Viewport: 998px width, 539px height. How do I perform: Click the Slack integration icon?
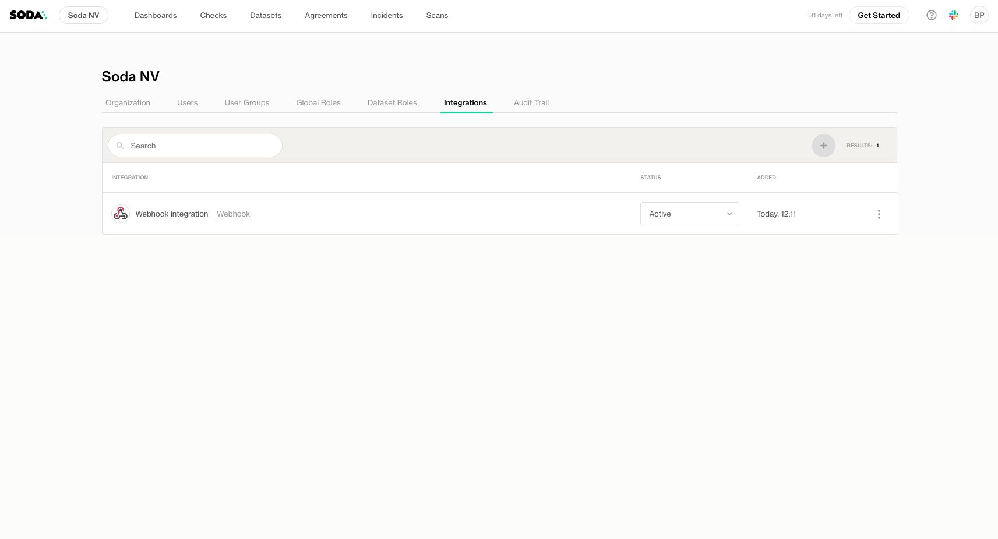coord(953,15)
